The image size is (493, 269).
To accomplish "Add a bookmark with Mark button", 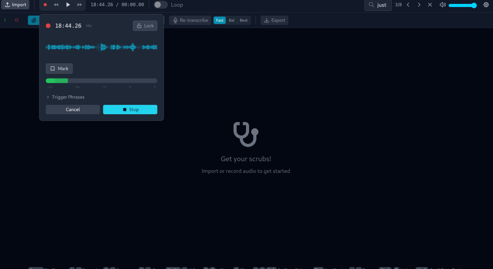I will tap(59, 69).
